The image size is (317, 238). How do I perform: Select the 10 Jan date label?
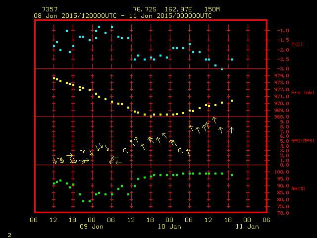tap(169, 227)
